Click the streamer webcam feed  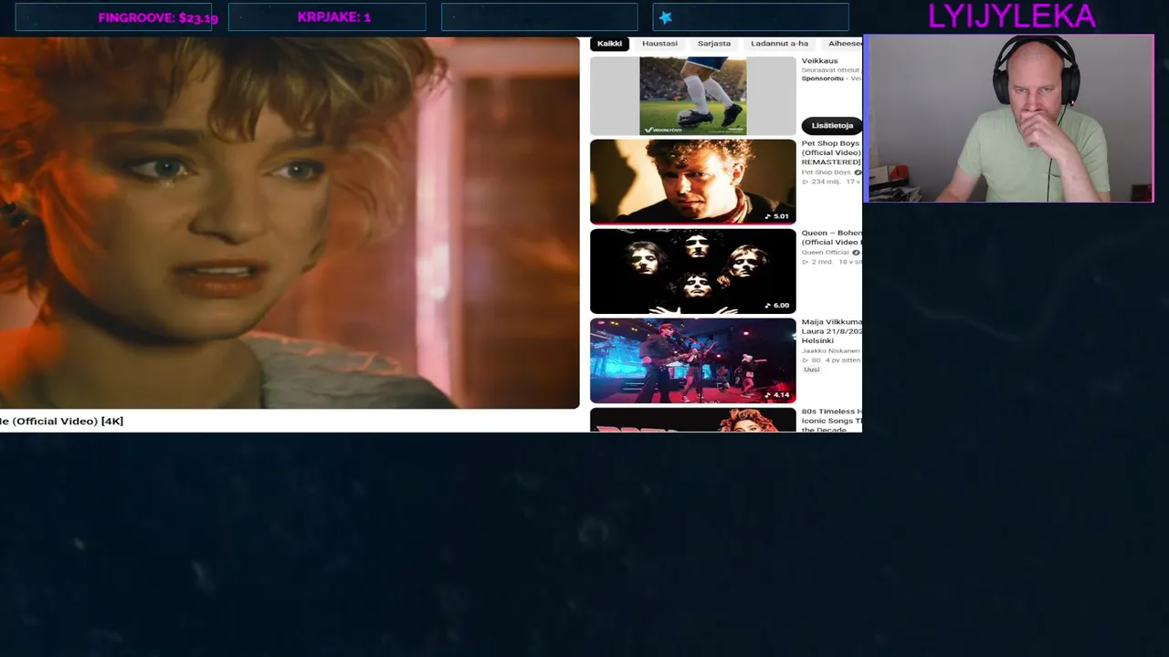(x=1009, y=119)
